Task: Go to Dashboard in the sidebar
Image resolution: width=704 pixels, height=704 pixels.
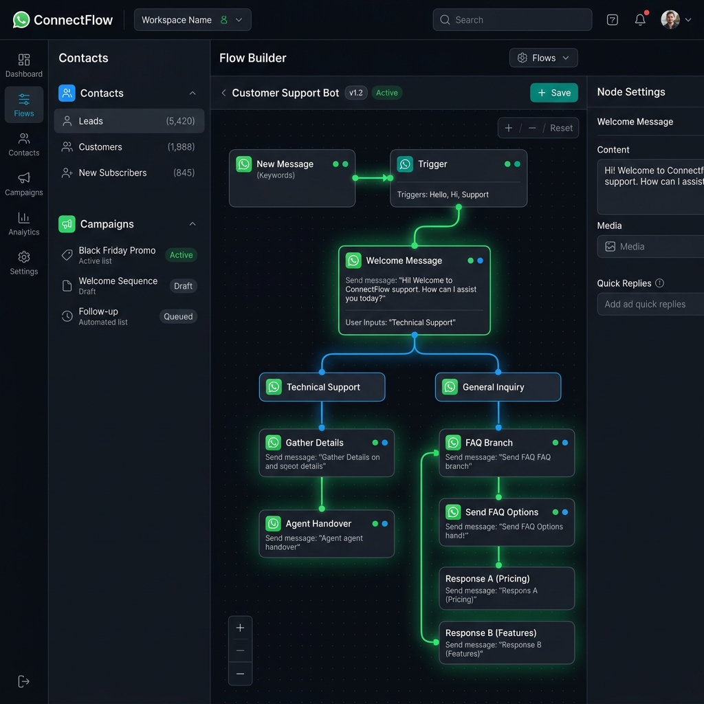Action: pos(24,65)
